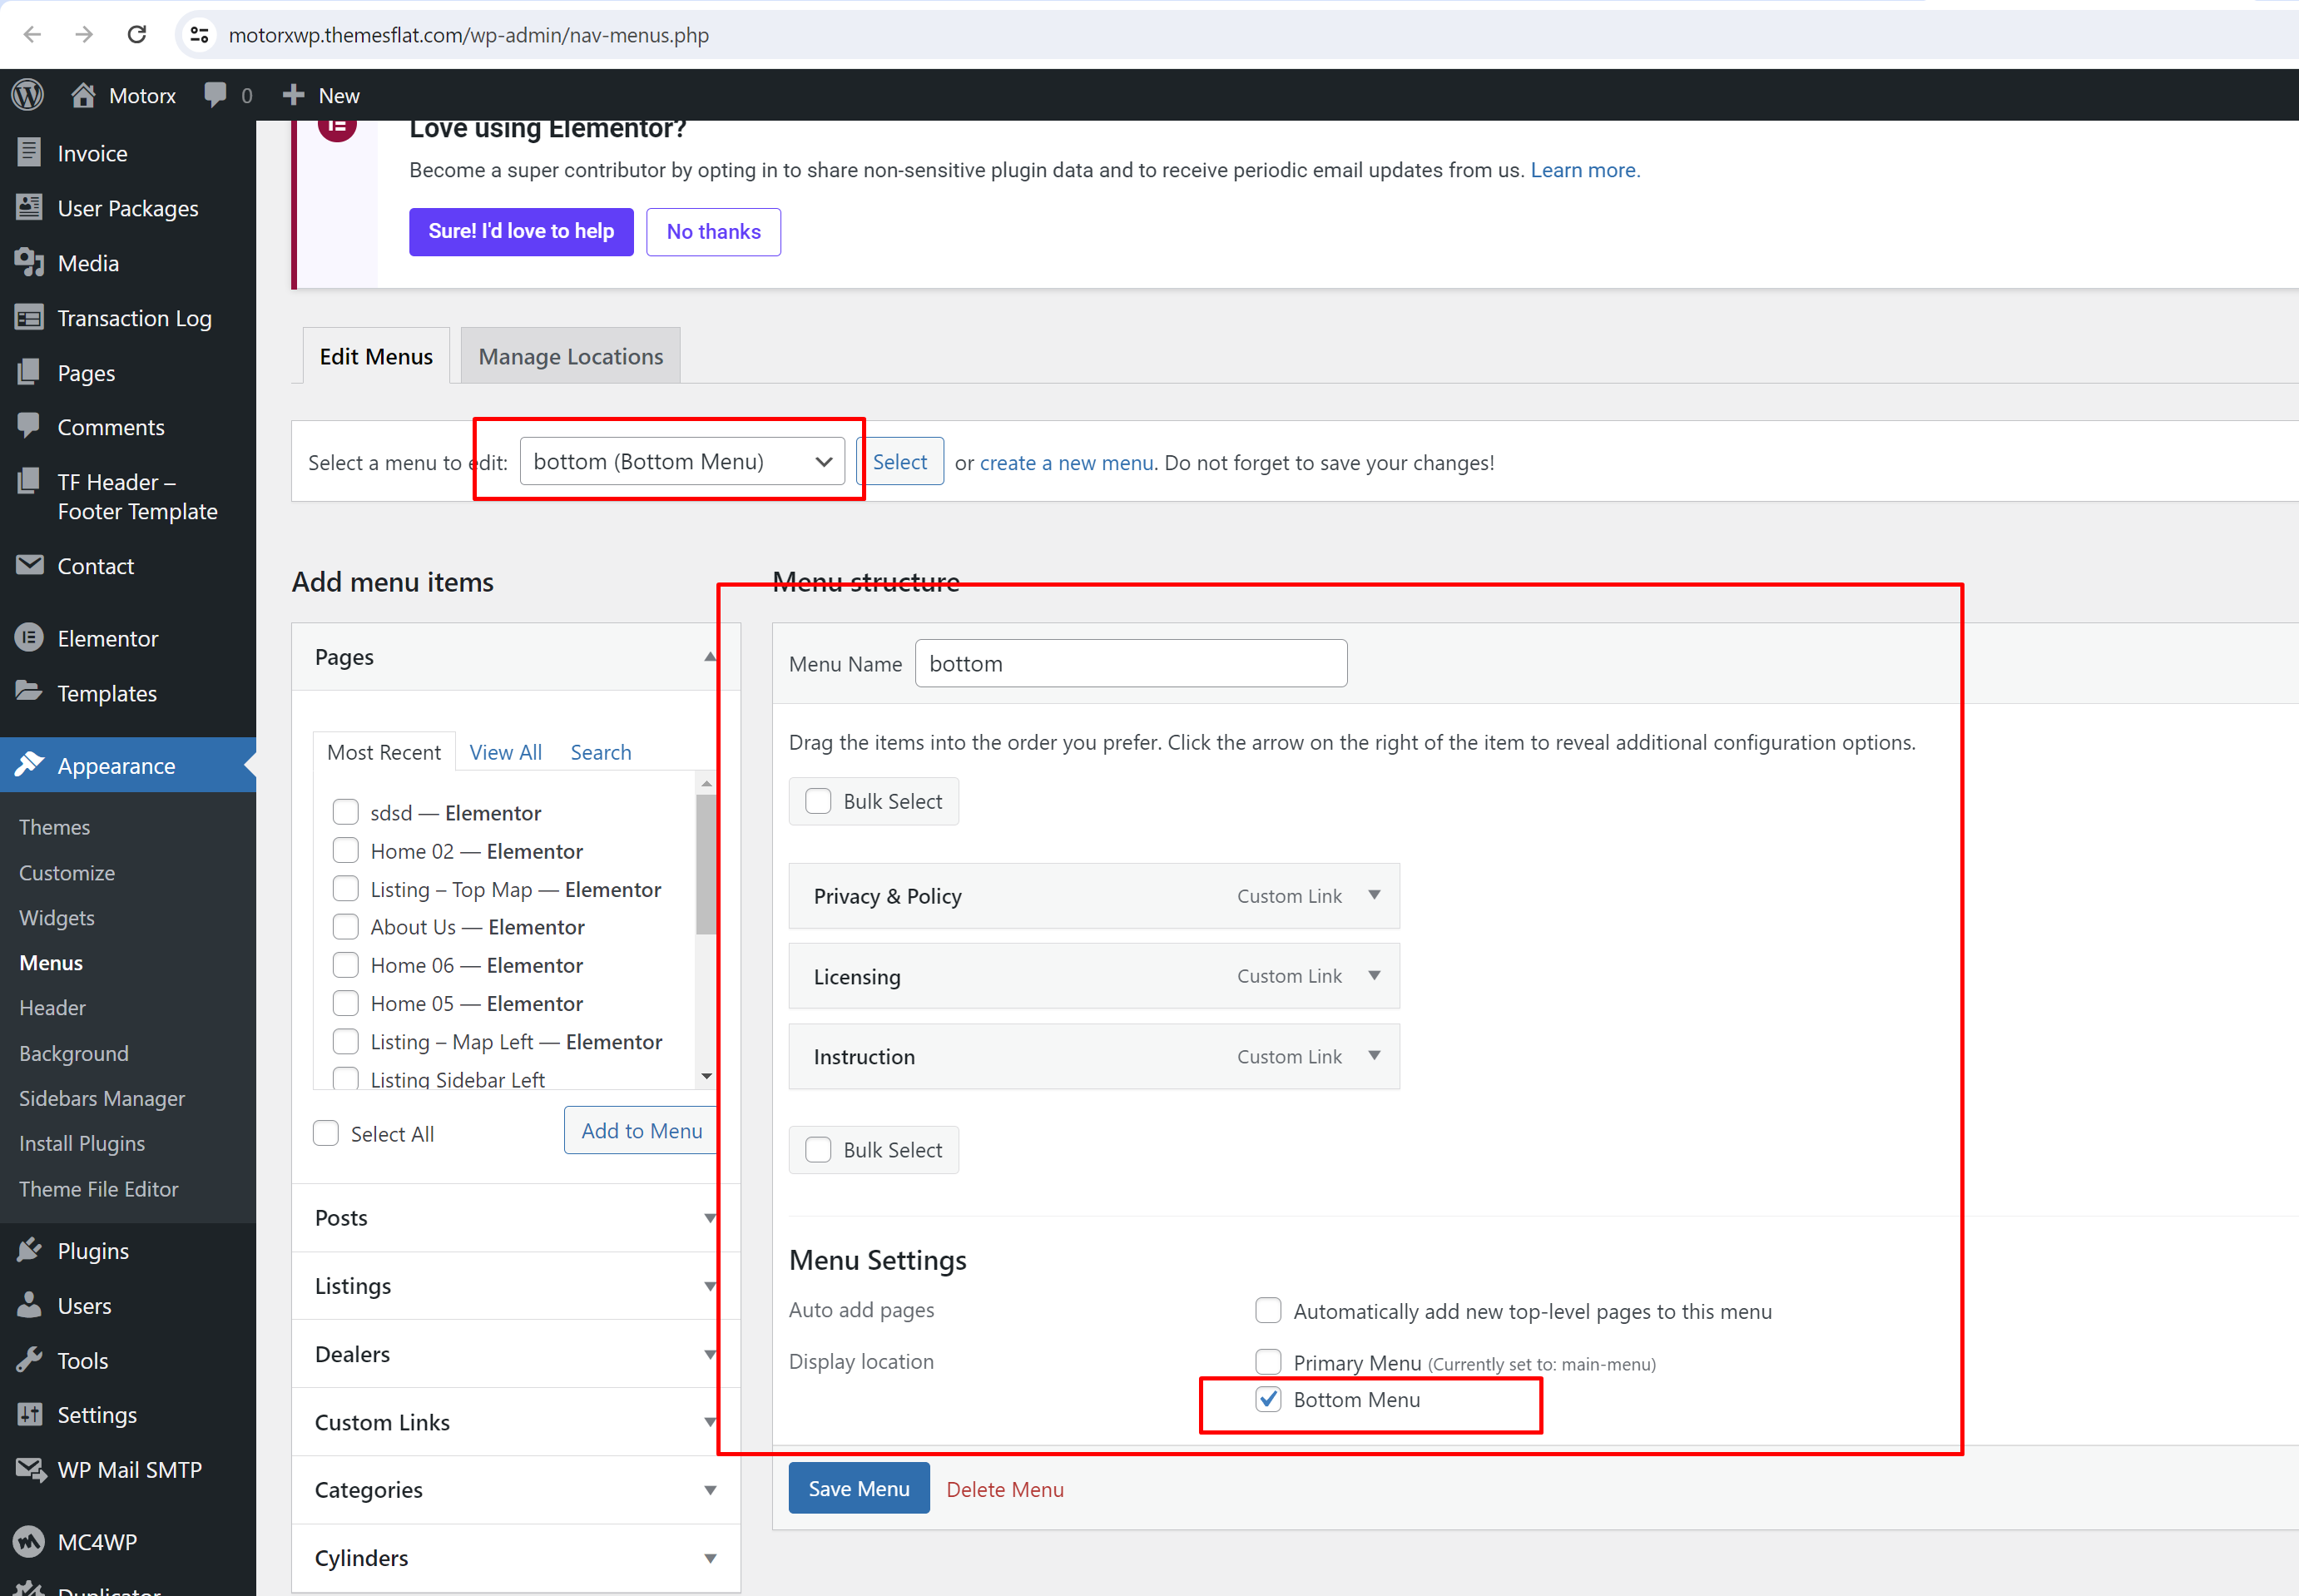Viewport: 2299px width, 1596px height.
Task: Enable automatically add new top-level pages
Action: [x=1268, y=1310]
